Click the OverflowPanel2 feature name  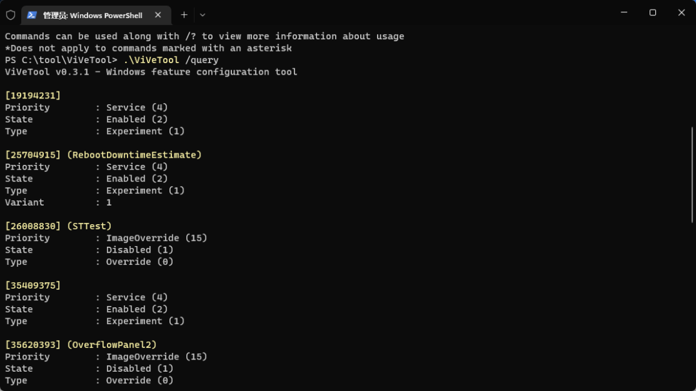coord(112,345)
